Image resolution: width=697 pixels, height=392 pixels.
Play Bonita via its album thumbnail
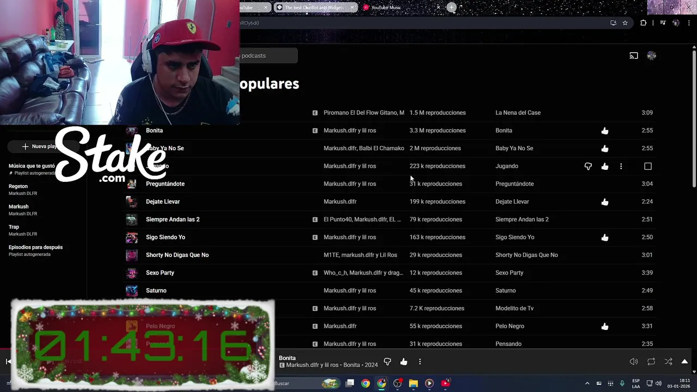pos(132,131)
